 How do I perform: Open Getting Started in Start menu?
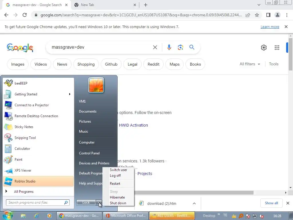(x=38, y=94)
